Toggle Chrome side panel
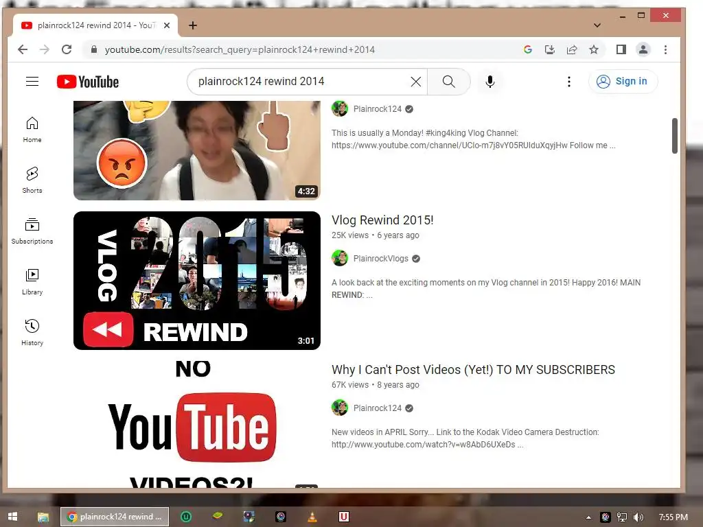The image size is (703, 527). [621, 49]
